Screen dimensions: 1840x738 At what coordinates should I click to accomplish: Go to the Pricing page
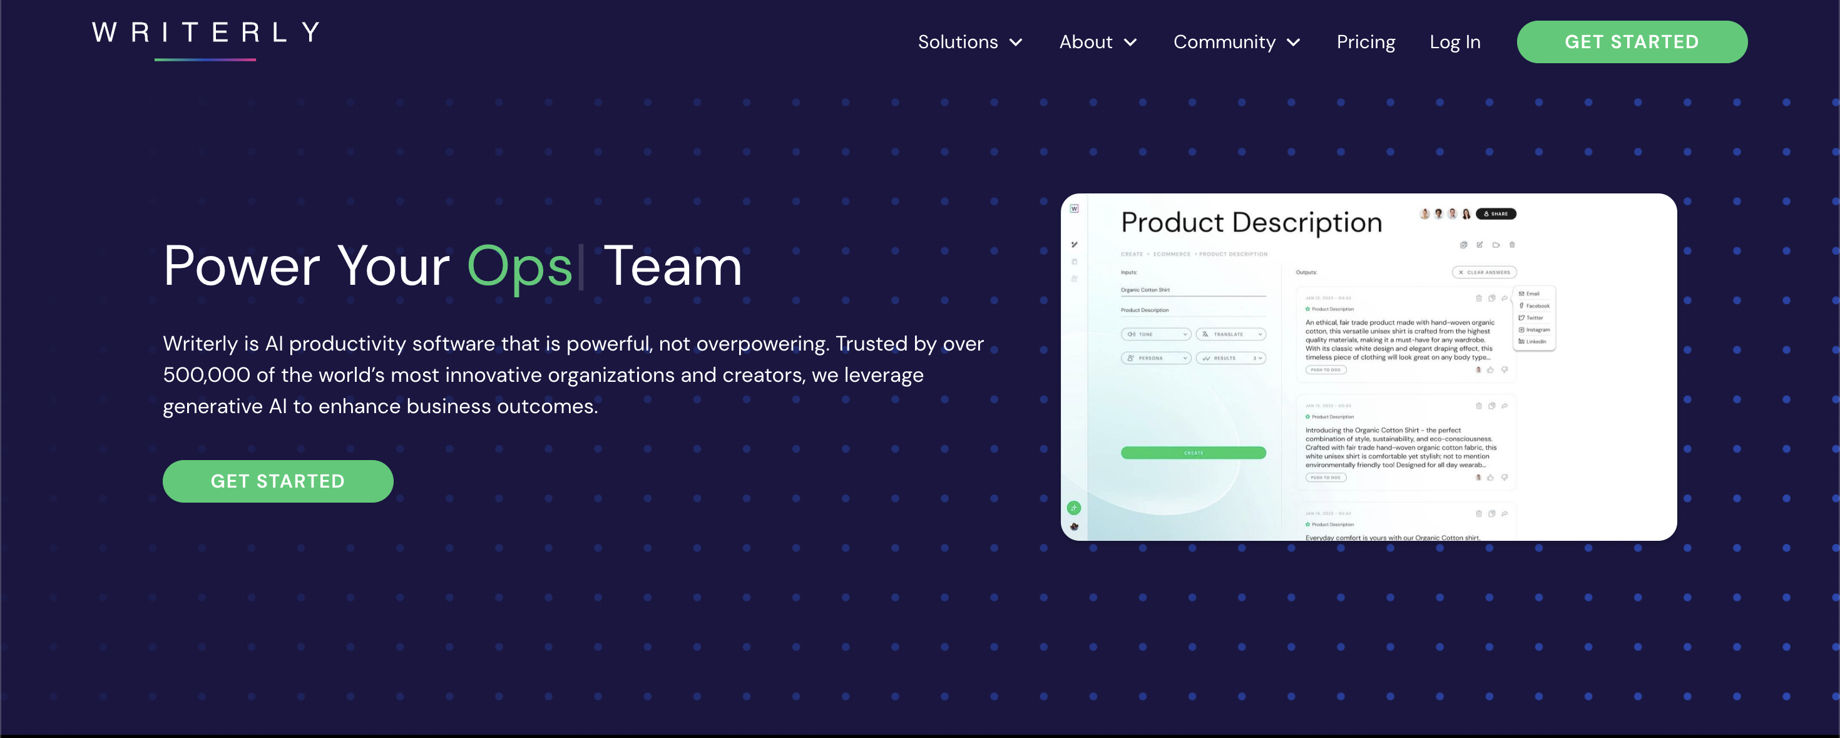(x=1366, y=42)
